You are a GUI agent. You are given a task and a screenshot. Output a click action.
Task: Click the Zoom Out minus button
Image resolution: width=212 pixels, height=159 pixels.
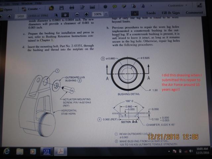coord(77,15)
